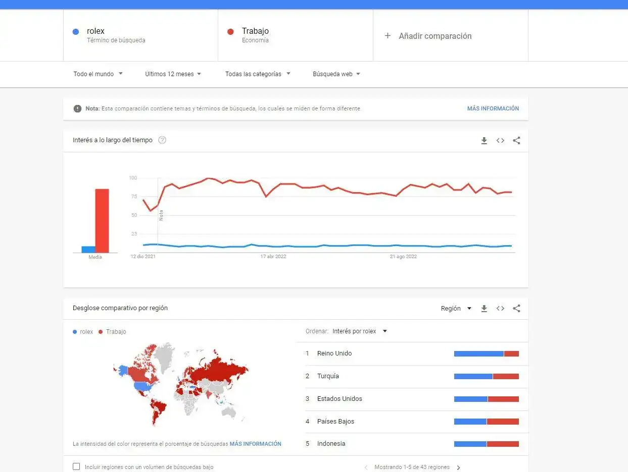This screenshot has width=628, height=472.
Task: Change Búsqueda web search type
Action: tap(336, 74)
